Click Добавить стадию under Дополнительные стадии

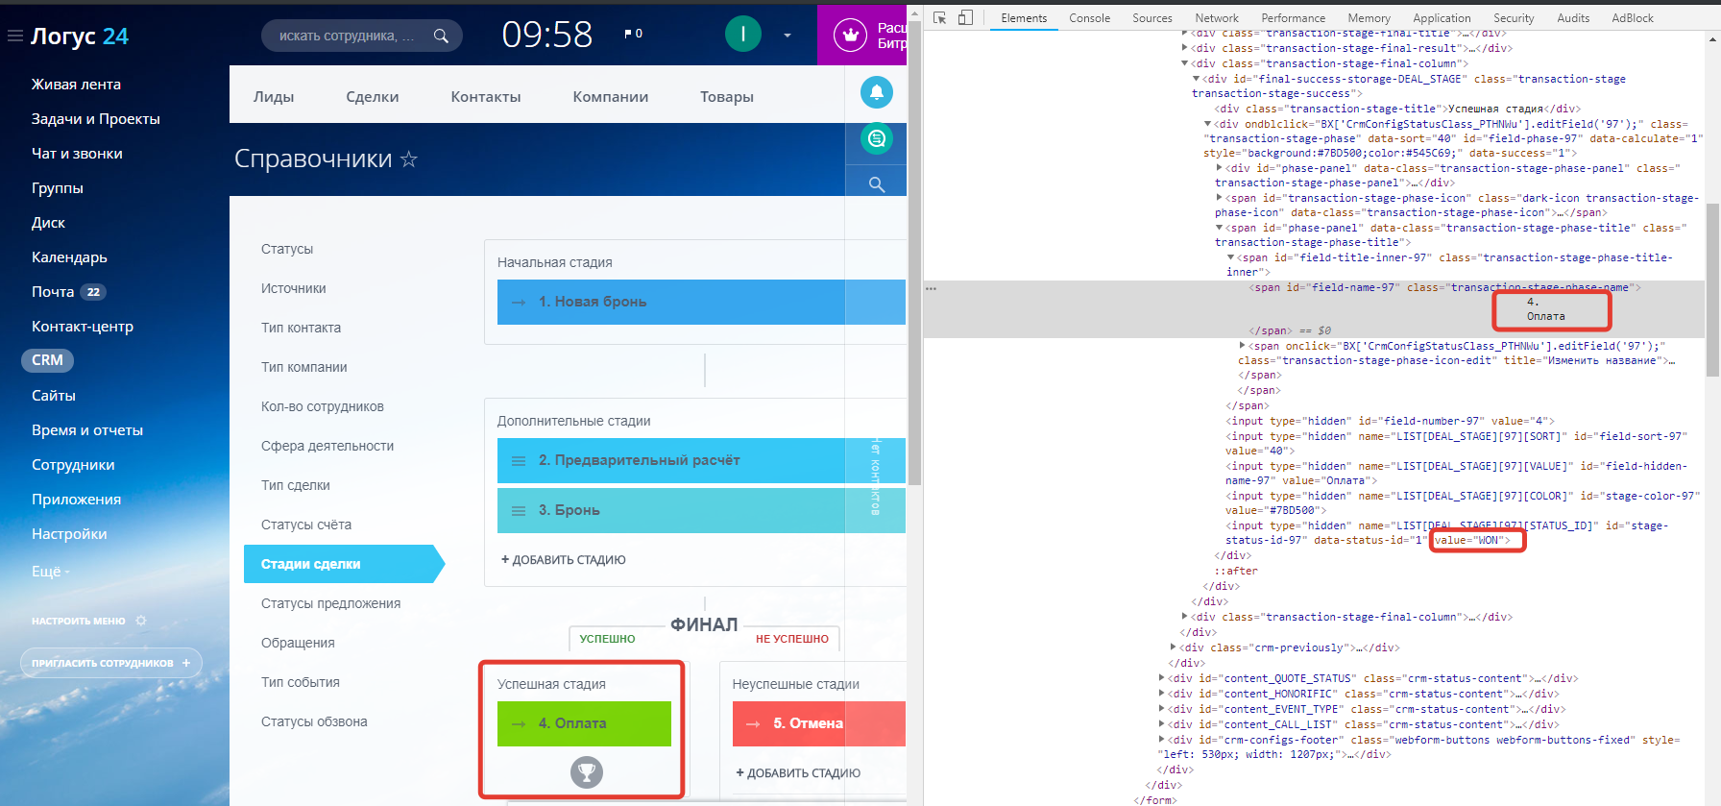[564, 560]
